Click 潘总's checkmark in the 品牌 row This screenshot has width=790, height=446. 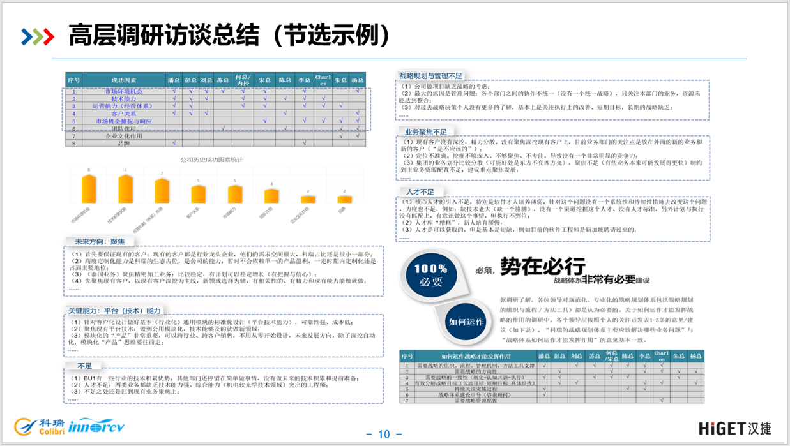click(x=174, y=143)
